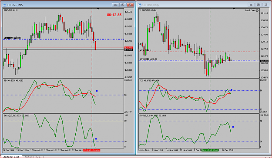Minimize the GBPUSD,Daily chart window
272x158 pixels.
tap(251, 5)
